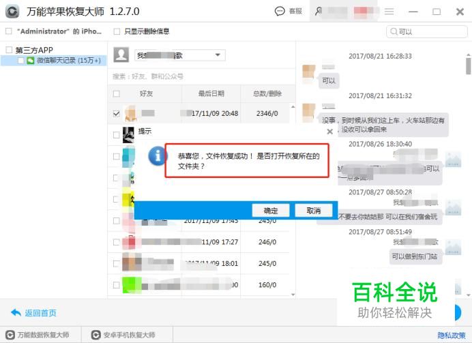Screen dimensions: 472x343
Task: Click the image placeholder next to 可以做到东门站
Action: (x=454, y=248)
